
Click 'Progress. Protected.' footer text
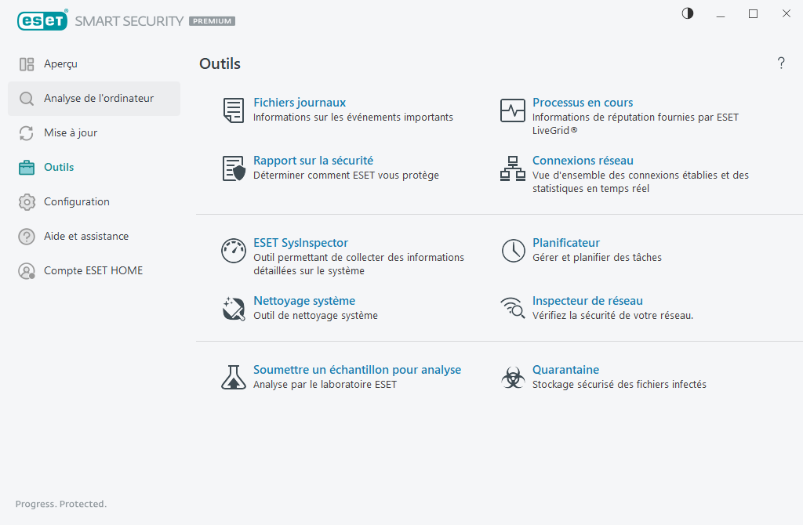click(61, 504)
